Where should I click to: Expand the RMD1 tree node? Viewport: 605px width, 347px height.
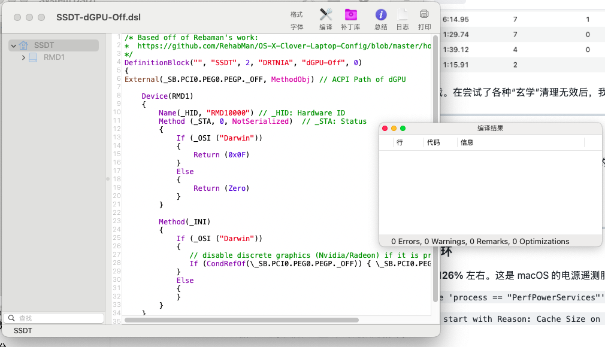coord(23,57)
